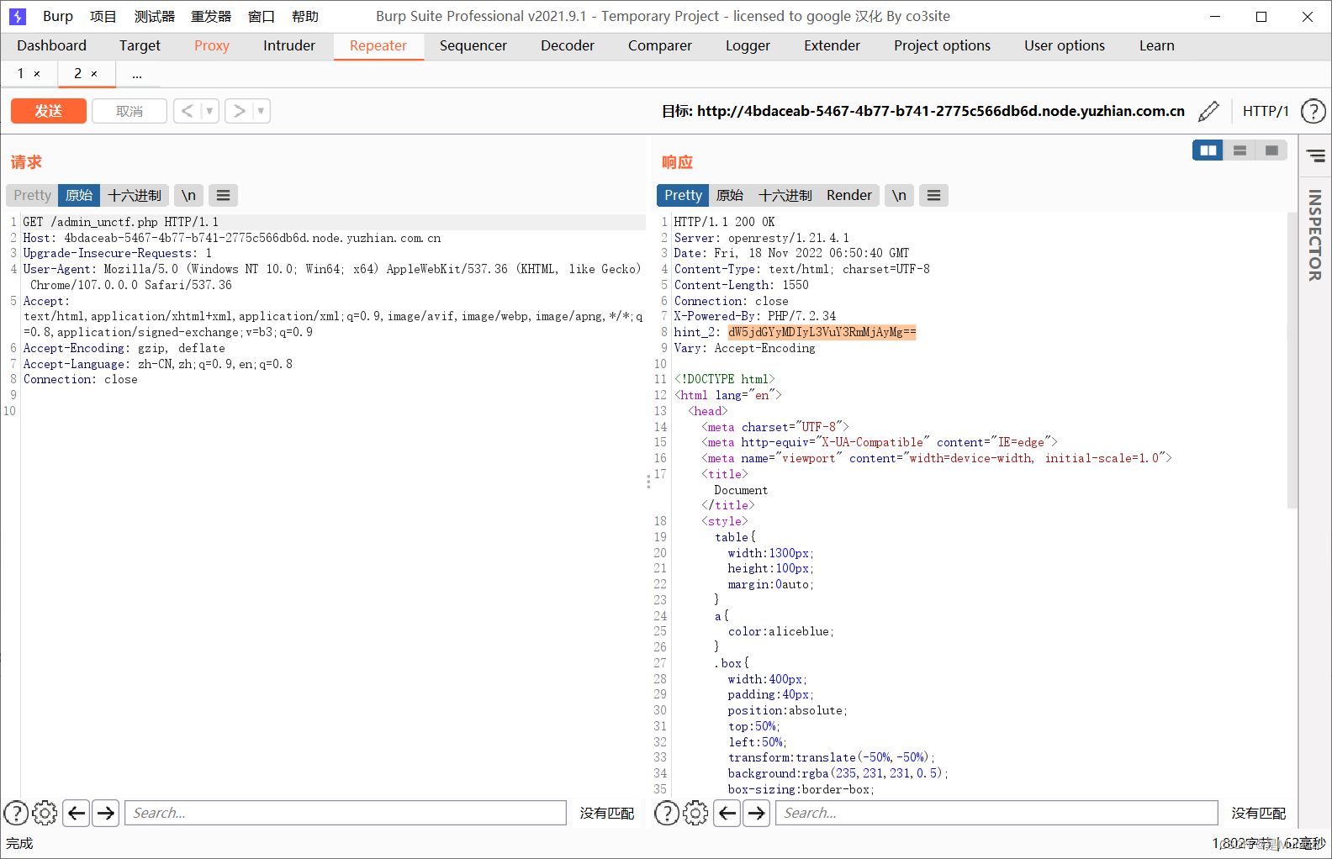Viewport: 1332px width, 859px height.
Task: Close Repeater tab 1
Action: (37, 74)
